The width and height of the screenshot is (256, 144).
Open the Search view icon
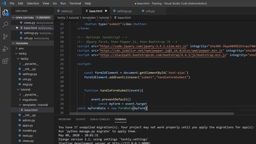(x=5, y=24)
